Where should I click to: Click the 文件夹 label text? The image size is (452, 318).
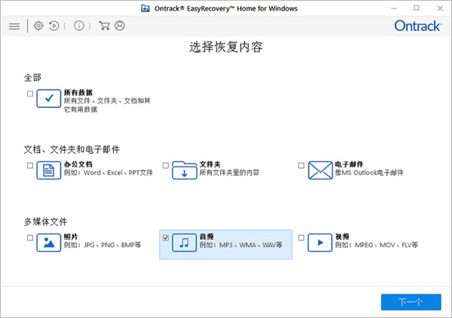click(210, 164)
